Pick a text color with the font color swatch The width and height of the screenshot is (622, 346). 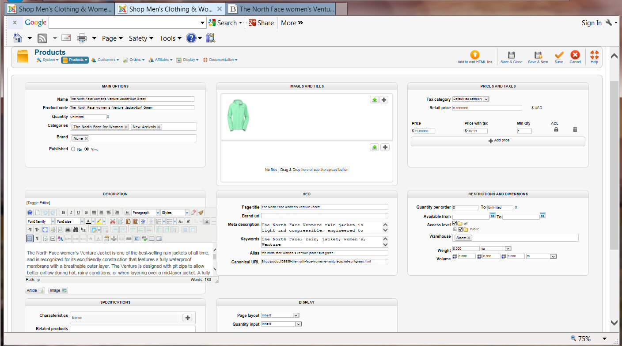point(88,221)
